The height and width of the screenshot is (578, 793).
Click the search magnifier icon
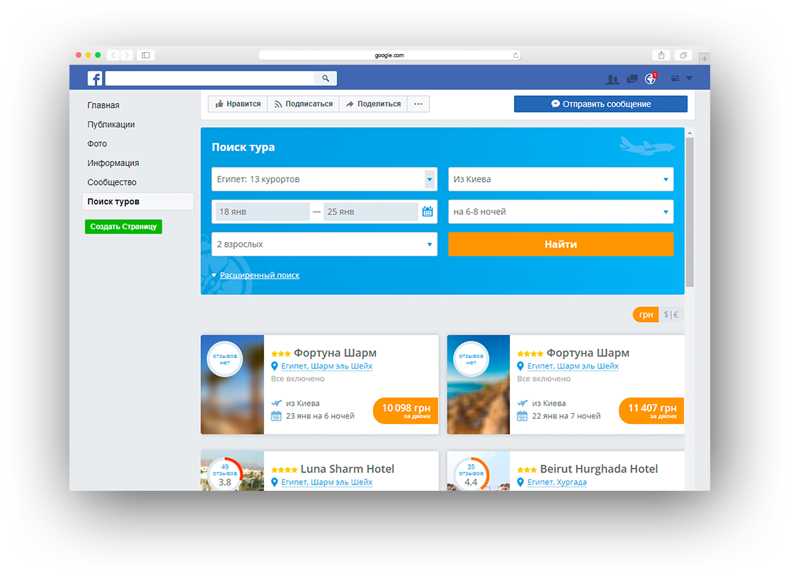coord(325,78)
